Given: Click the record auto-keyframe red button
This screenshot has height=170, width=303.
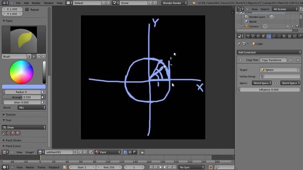Looking at the screenshot, I should click(211, 167).
